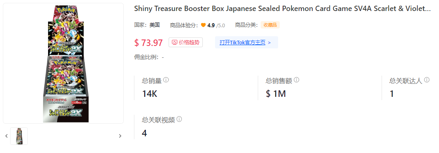This screenshot has height=153, width=439.
Task: Click the Shiny Treasure Booster Box title
Action: pyautogui.click(x=283, y=9)
